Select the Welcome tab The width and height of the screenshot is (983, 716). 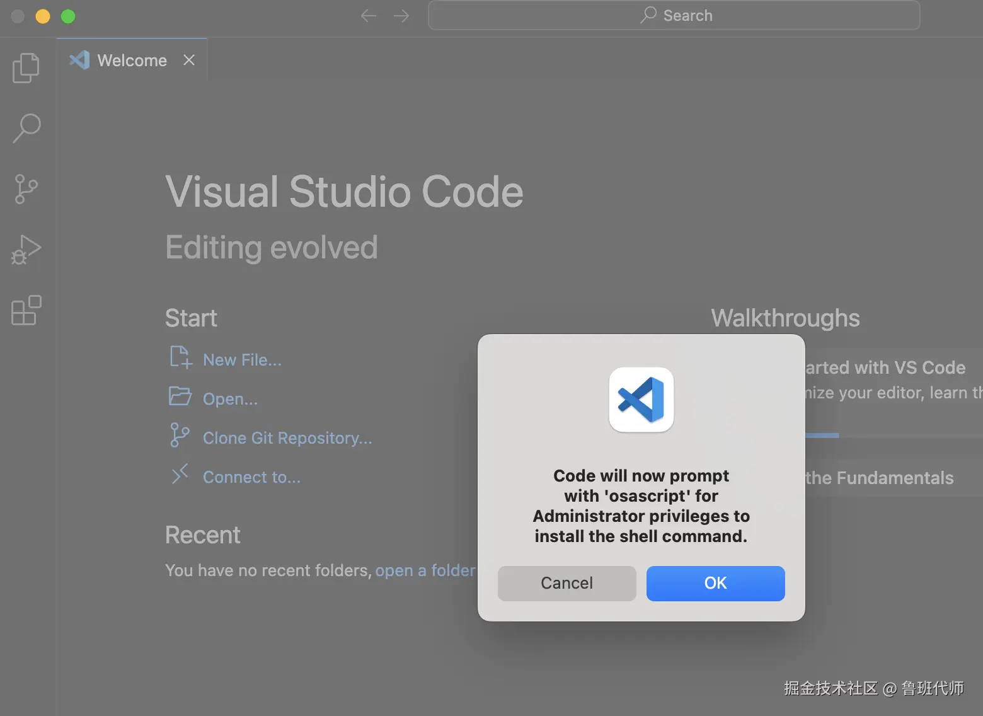click(132, 60)
